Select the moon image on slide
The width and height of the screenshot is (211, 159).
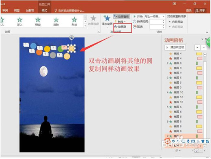pos(43,71)
